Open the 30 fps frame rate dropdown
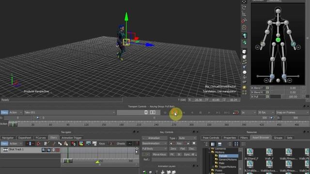310x174 pixels. coord(266,113)
